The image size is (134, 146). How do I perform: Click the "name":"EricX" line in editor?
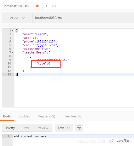(x=35, y=34)
